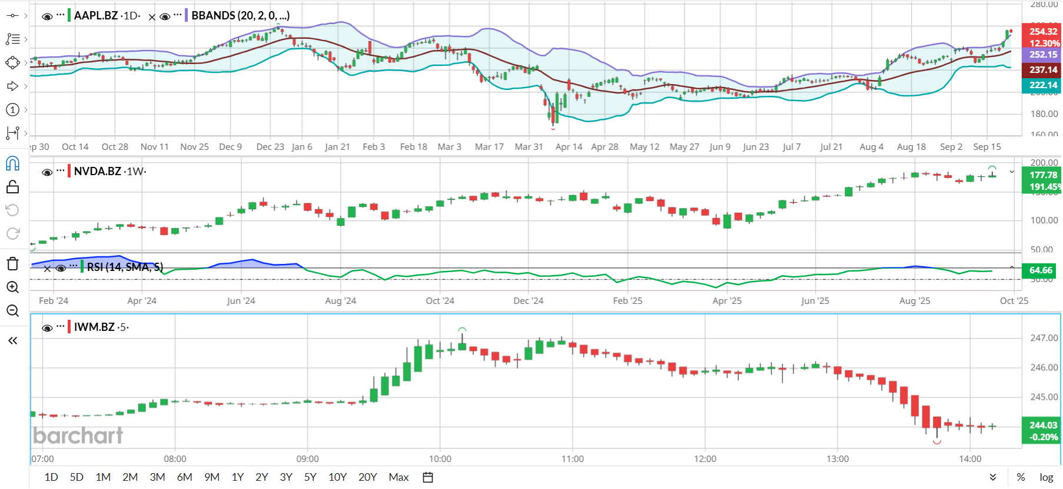This screenshot has height=489, width=1063.
Task: Set range to 6M
Action: [184, 477]
